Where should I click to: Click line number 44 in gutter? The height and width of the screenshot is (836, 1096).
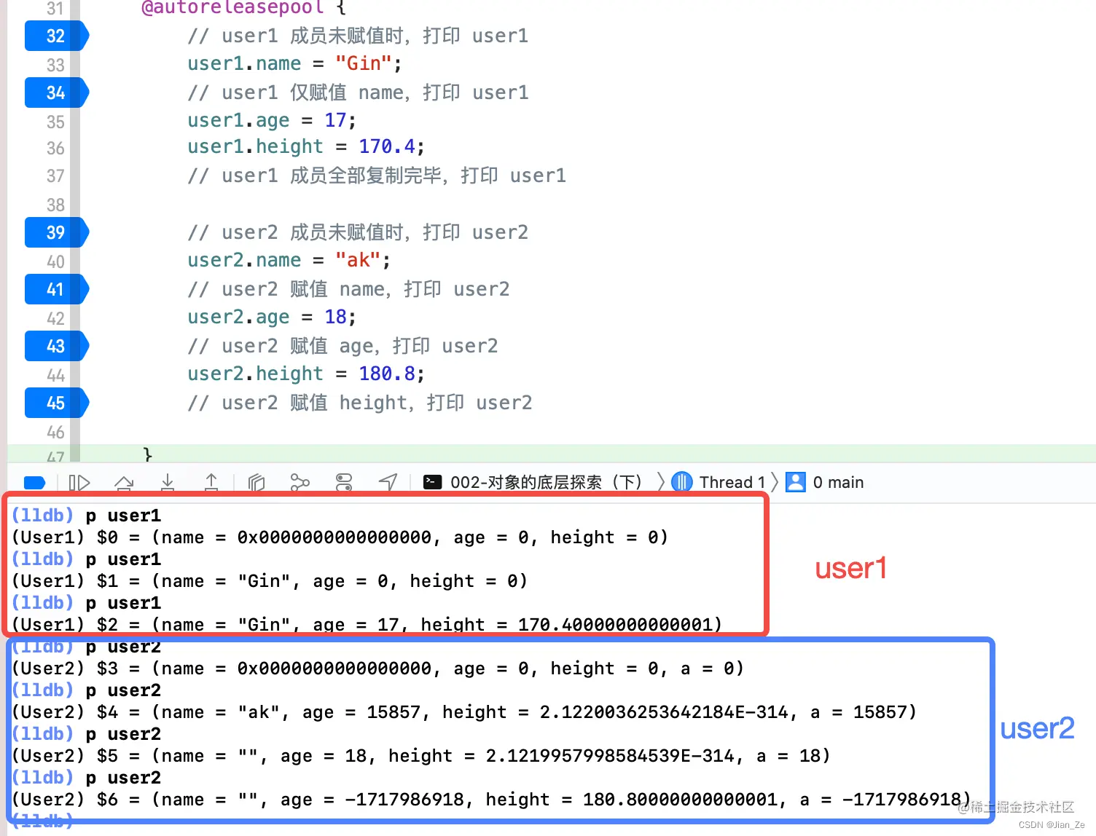(x=55, y=375)
